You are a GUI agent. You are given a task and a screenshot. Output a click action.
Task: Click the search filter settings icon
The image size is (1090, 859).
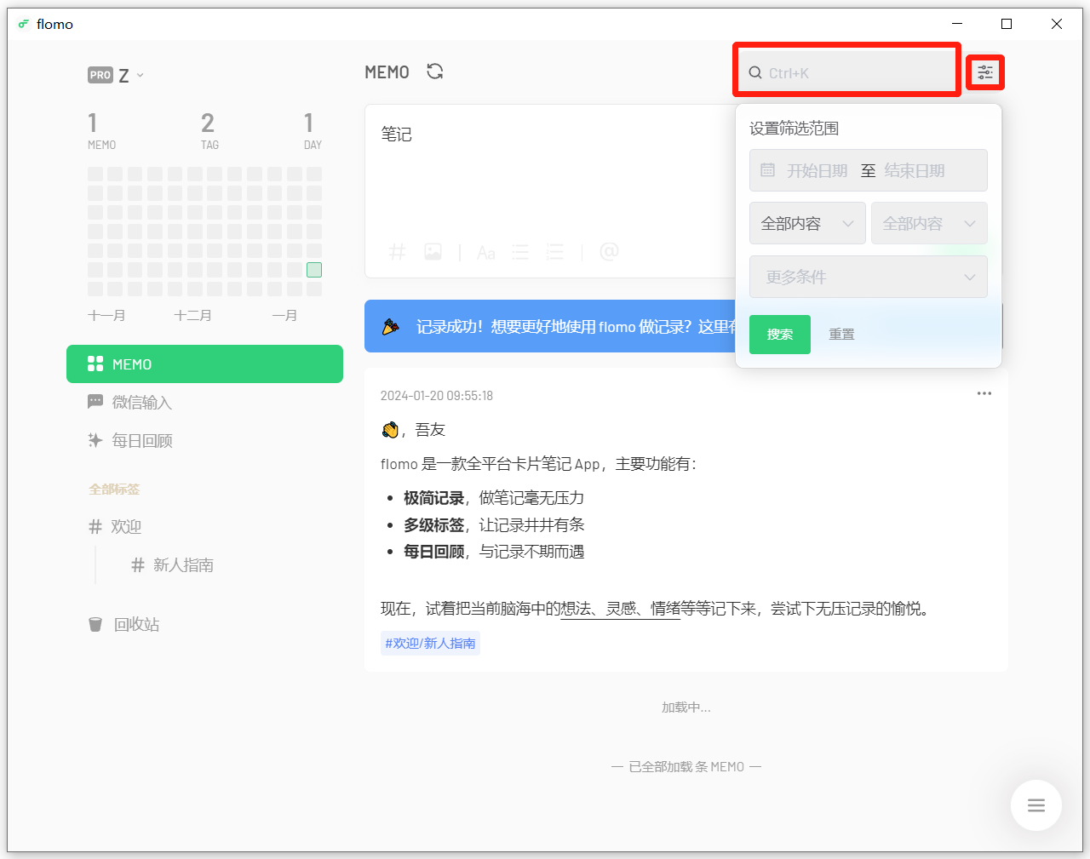tap(985, 72)
